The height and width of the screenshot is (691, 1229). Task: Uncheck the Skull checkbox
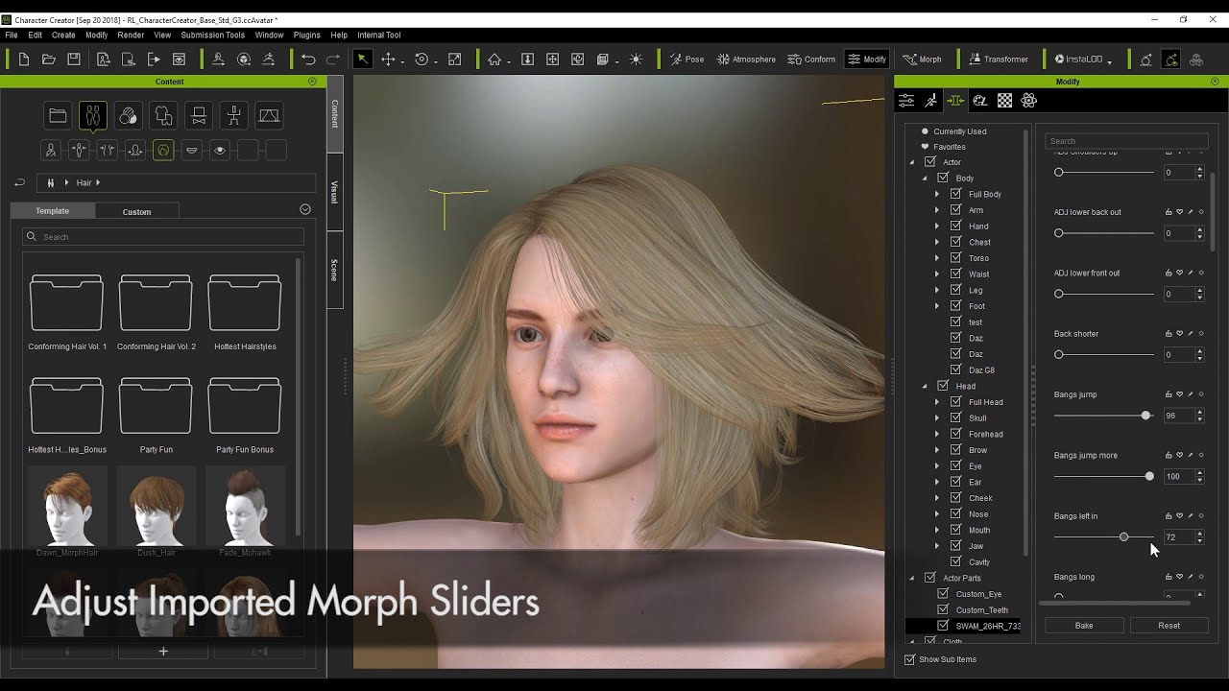(x=955, y=417)
